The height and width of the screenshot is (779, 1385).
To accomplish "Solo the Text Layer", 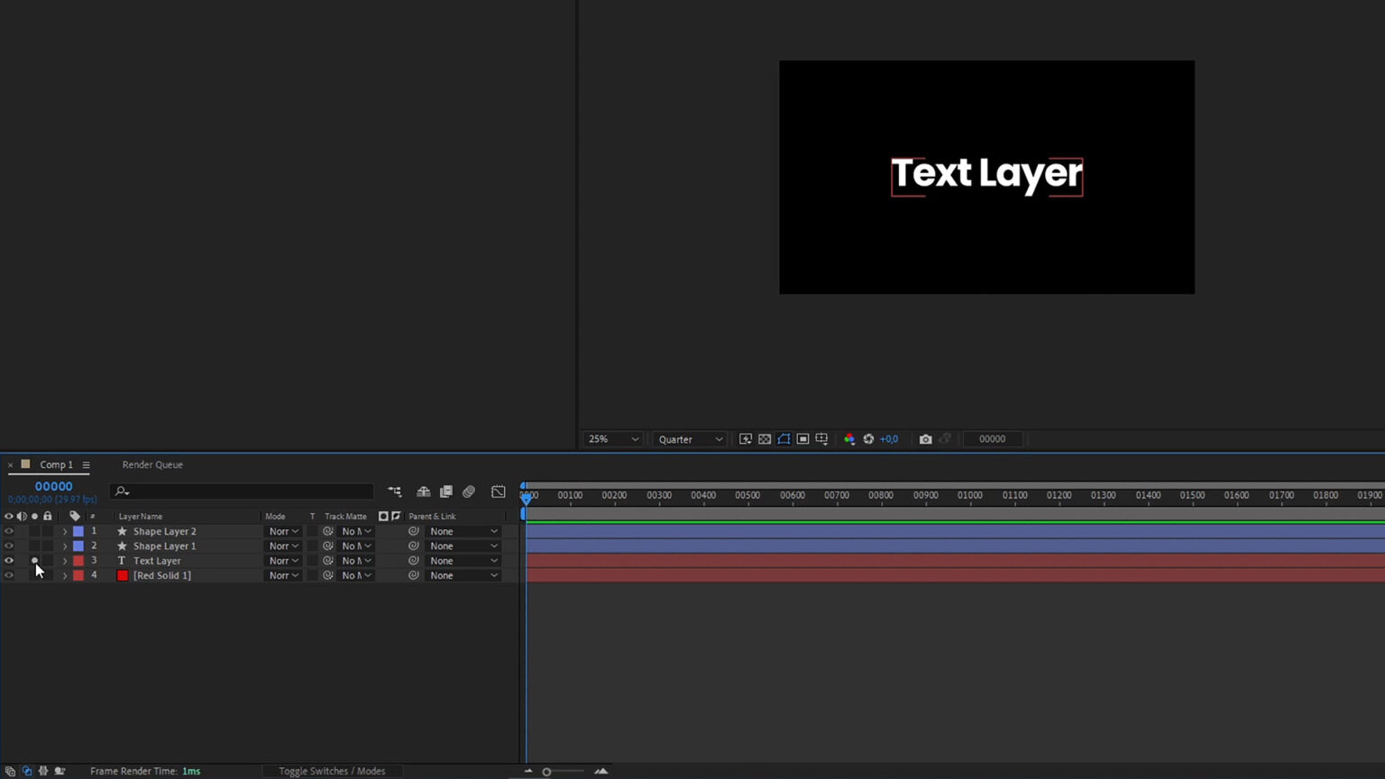I will tap(34, 560).
